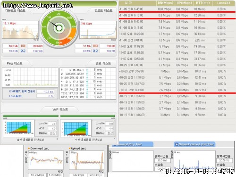This screenshot has width=236, height=177.
Task: Sort the history table by Loss(%) column
Action: 223,3
